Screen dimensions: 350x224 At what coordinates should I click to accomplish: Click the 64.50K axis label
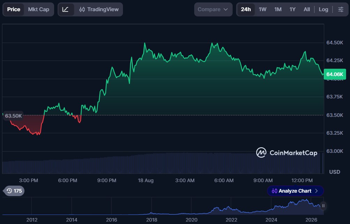(335, 43)
